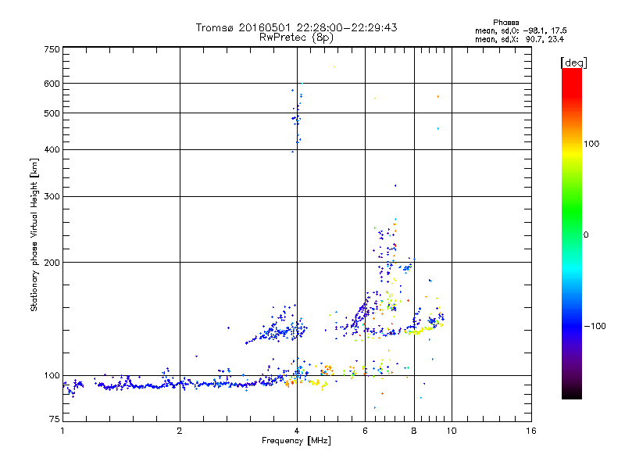Click the x-axis tick label '2'
The height and width of the screenshot is (469, 625).
coord(180,431)
